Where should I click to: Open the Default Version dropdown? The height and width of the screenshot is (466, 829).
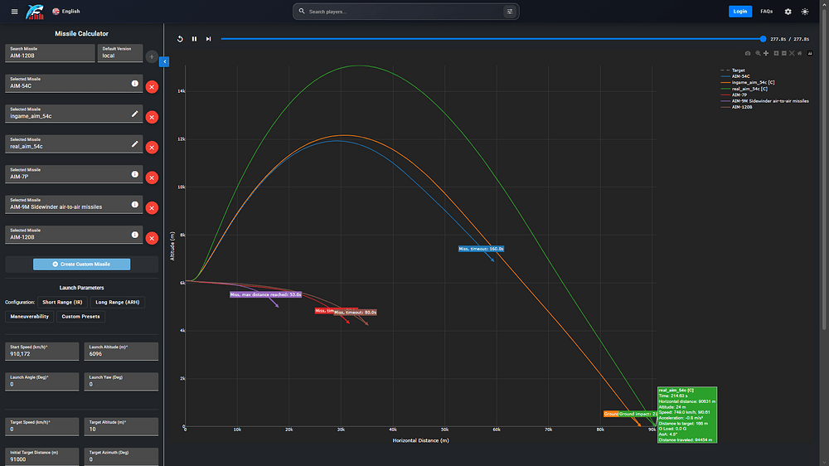coord(120,53)
